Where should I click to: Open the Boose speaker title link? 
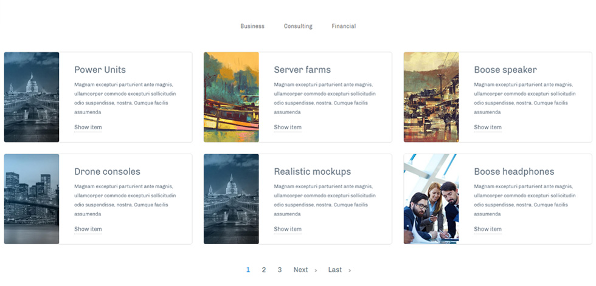(x=505, y=70)
